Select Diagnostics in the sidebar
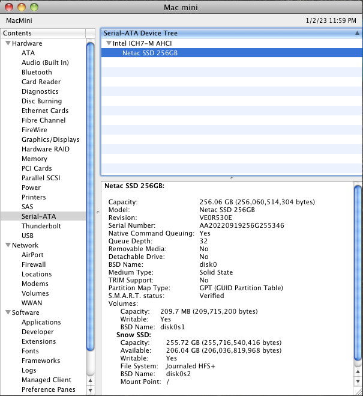 [40, 91]
